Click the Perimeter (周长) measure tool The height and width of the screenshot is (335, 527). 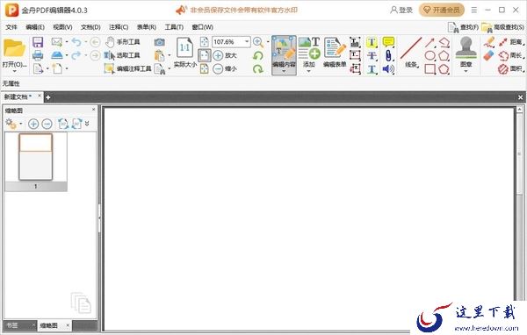511,55
